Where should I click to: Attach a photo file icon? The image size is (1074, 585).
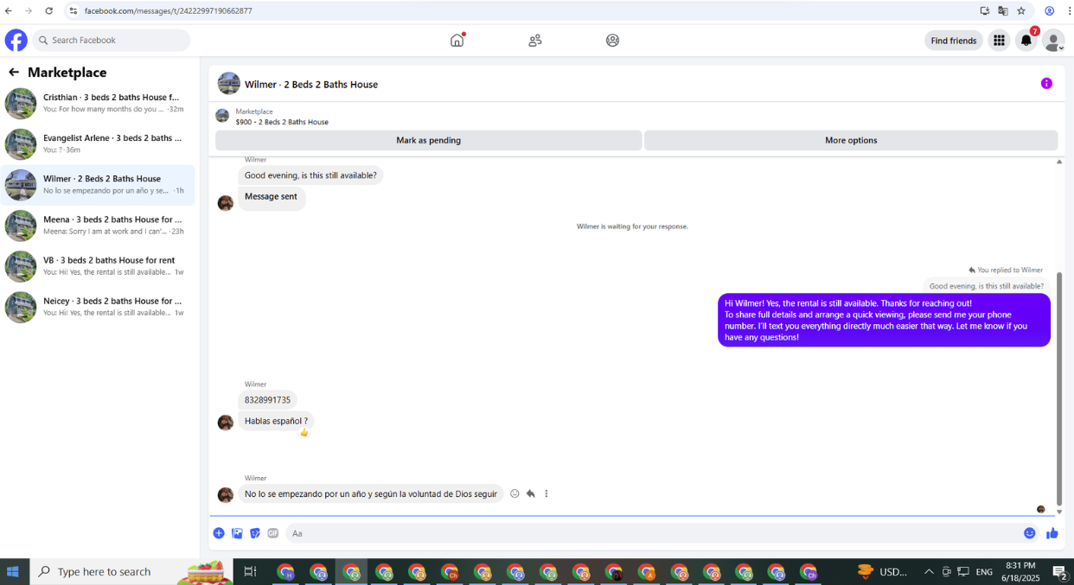pos(237,533)
